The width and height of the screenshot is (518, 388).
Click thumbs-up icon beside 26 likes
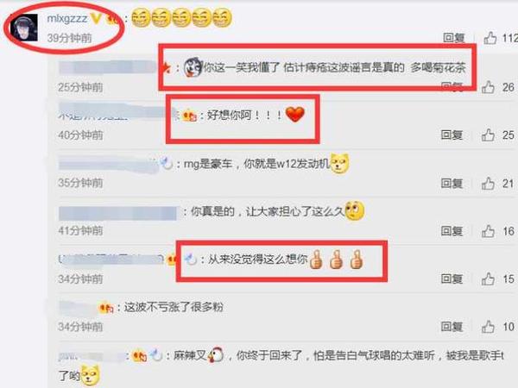pyautogui.click(x=488, y=87)
